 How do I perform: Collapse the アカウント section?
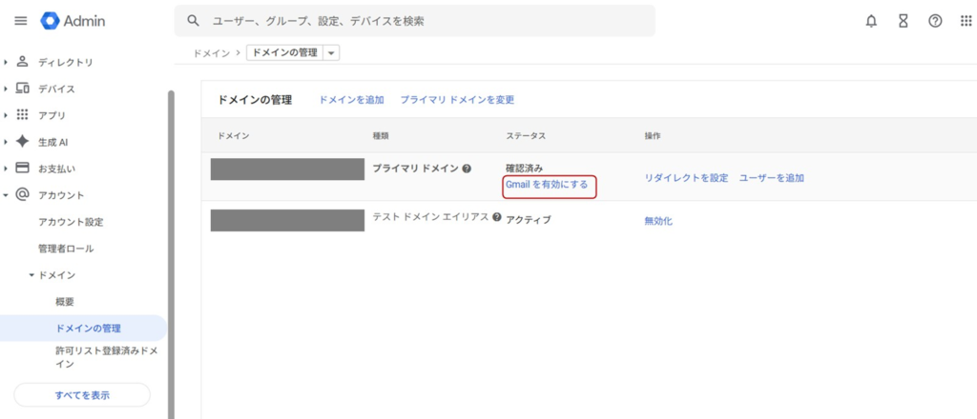pos(6,195)
